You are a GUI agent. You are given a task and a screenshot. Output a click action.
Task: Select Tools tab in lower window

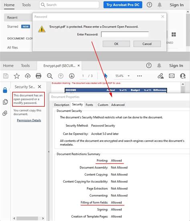[25, 66]
